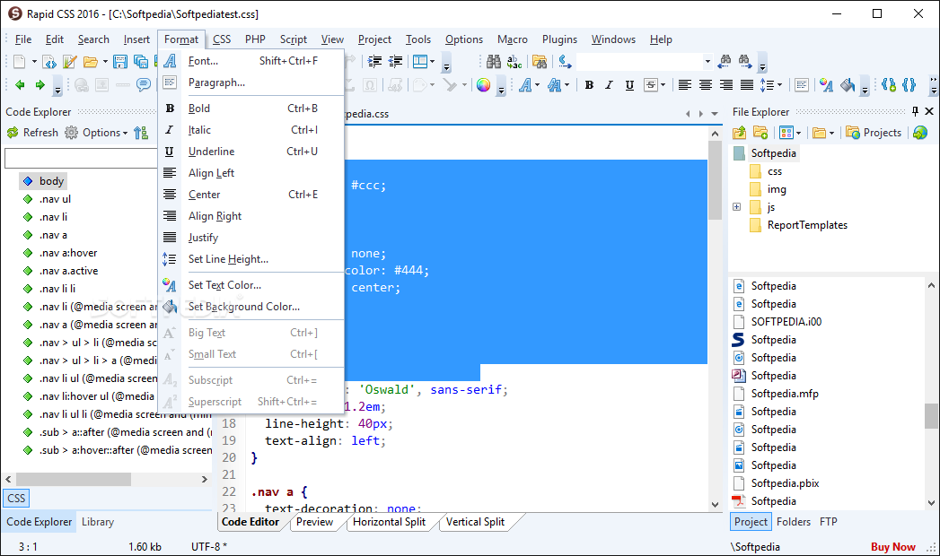Click the Replace ab-ac toolbar icon
The image size is (940, 556).
coord(514,61)
